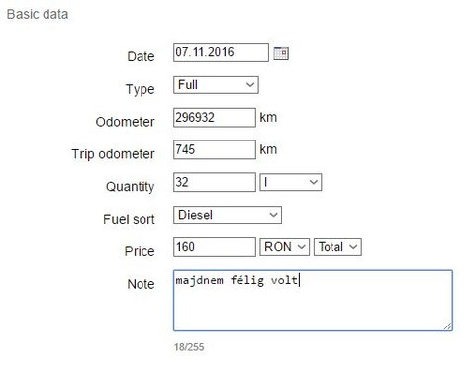Click the Basic data heading

click(38, 14)
